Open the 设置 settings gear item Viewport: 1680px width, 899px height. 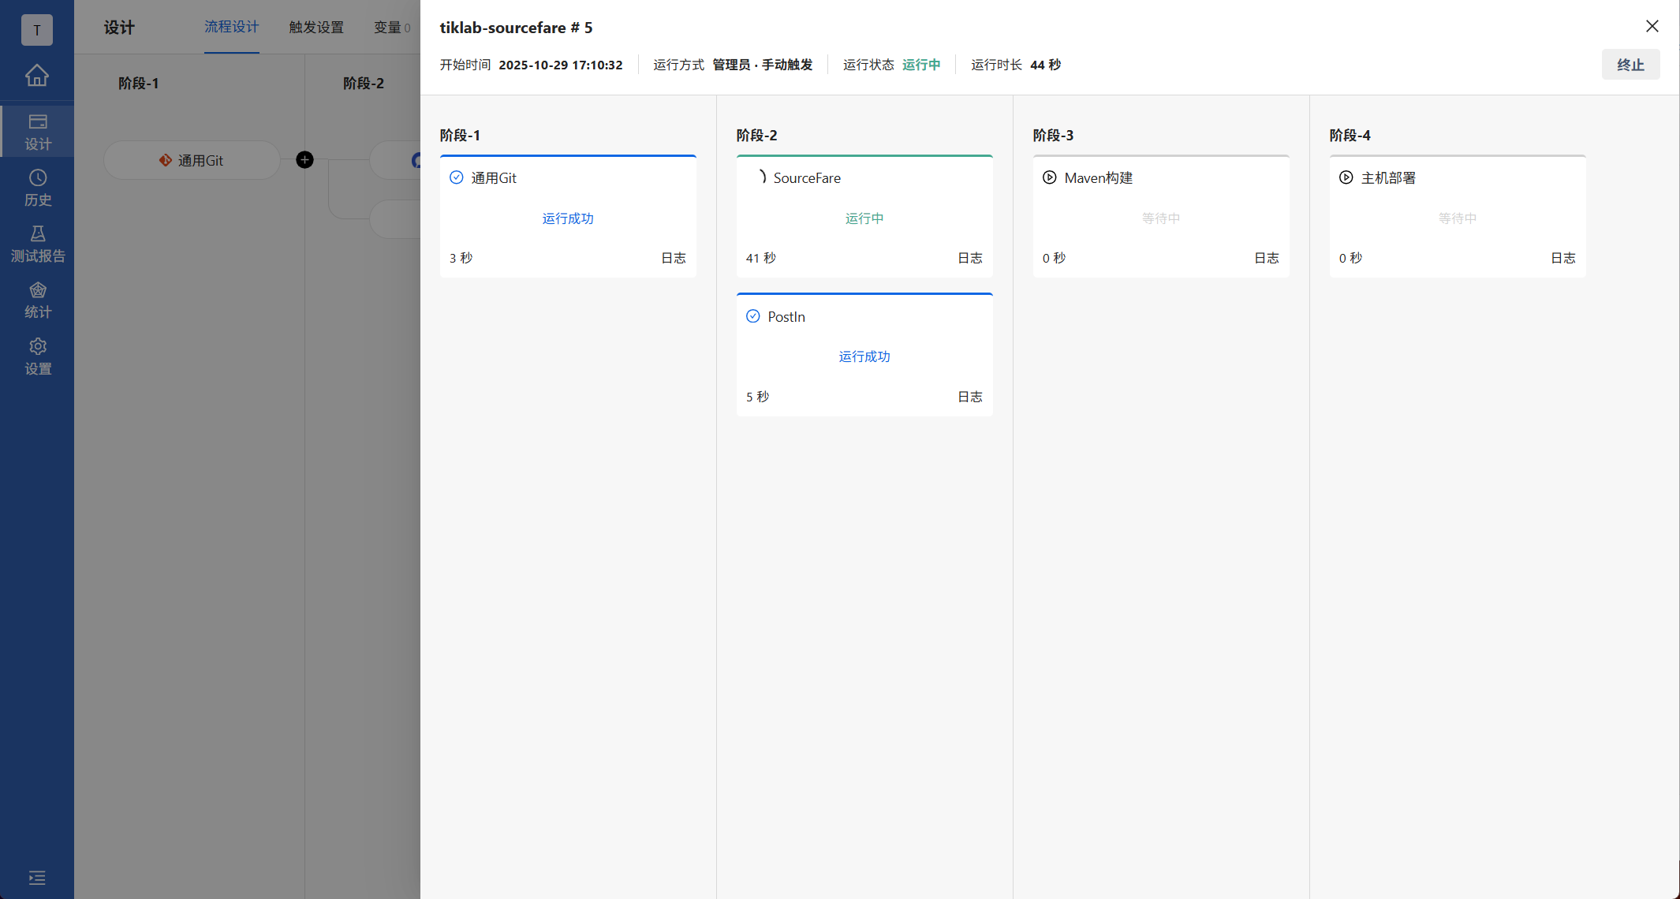tap(37, 356)
